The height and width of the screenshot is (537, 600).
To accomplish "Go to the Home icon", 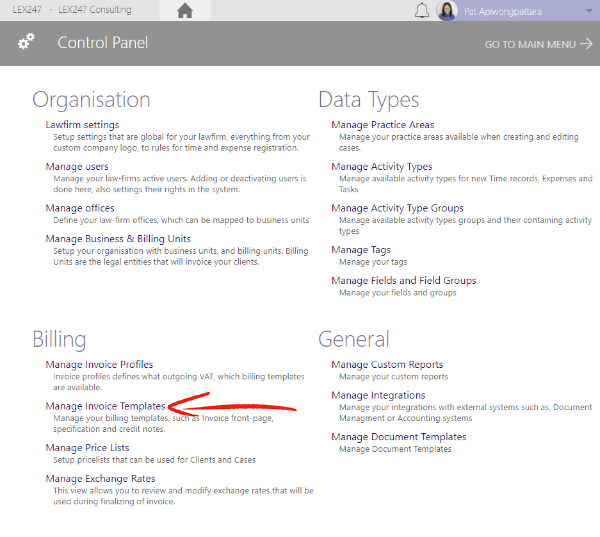I will (x=185, y=10).
